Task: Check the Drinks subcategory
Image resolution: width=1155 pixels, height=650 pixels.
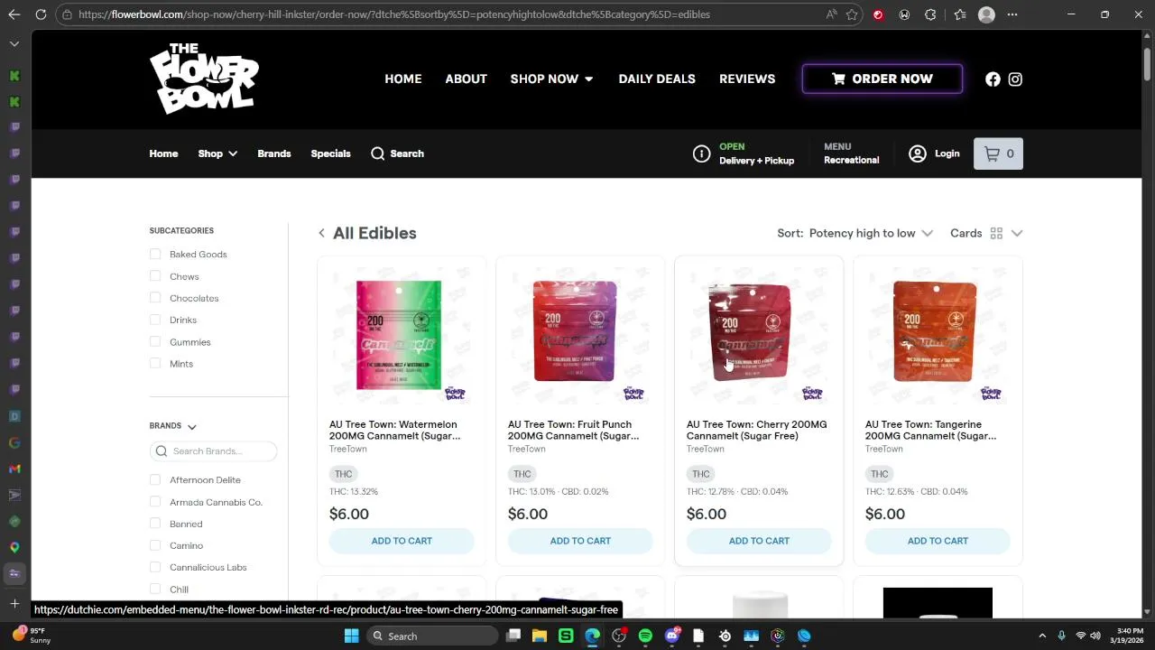Action: 155,320
